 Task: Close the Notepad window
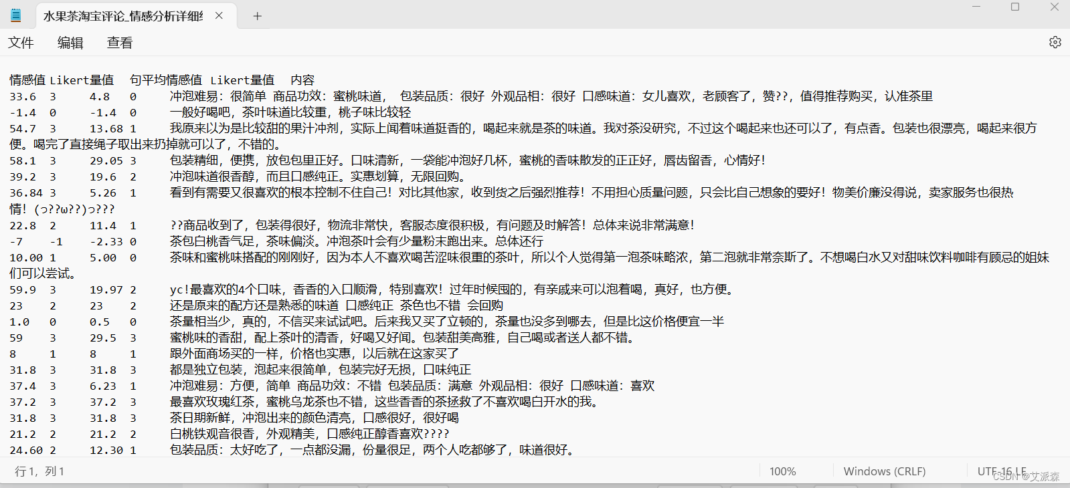pyautogui.click(x=1055, y=7)
